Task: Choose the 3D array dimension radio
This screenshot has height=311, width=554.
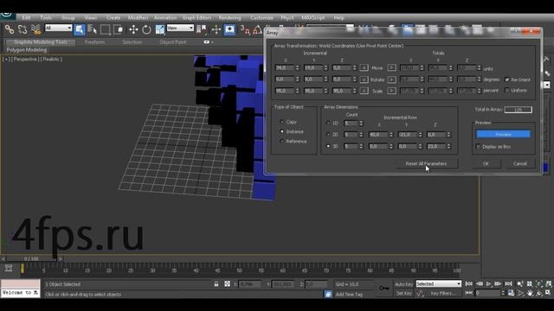Action: click(x=328, y=146)
